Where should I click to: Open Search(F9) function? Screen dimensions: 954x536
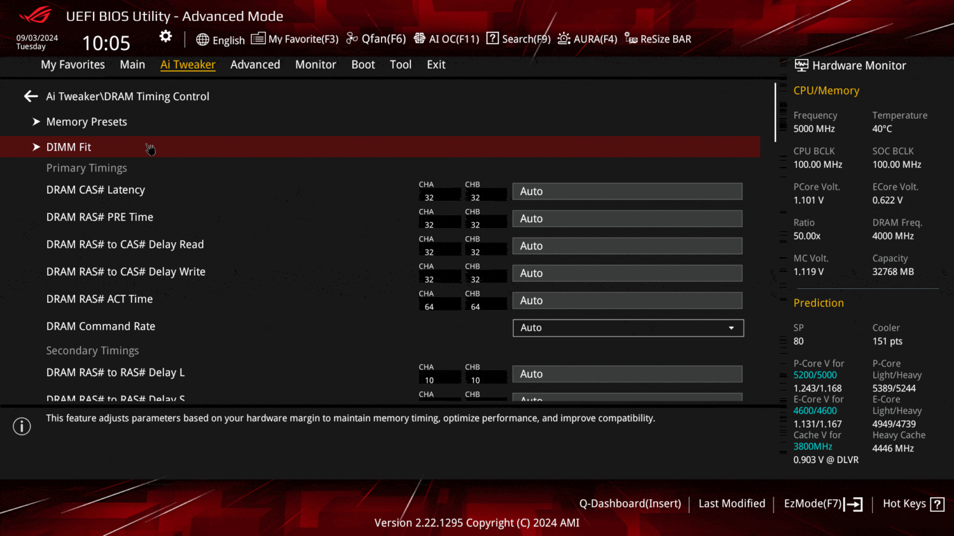pyautogui.click(x=527, y=39)
